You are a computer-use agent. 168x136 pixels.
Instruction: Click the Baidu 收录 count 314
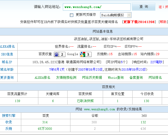tap(45, 122)
